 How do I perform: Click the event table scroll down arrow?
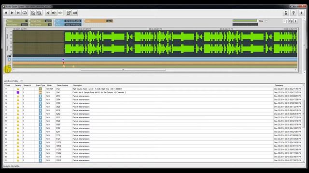304,161
